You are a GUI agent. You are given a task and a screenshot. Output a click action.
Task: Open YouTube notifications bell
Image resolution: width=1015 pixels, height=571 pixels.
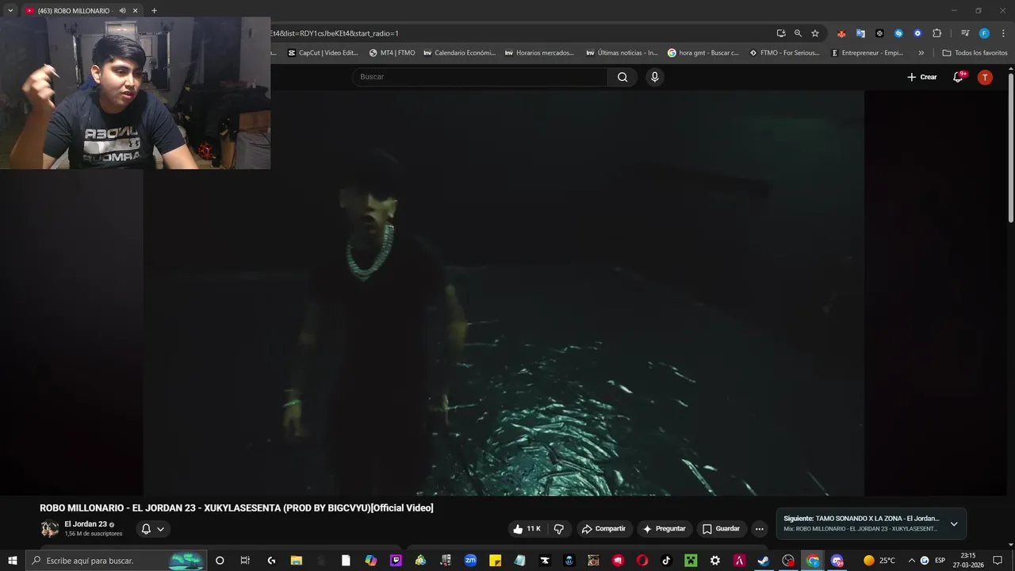[958, 77]
